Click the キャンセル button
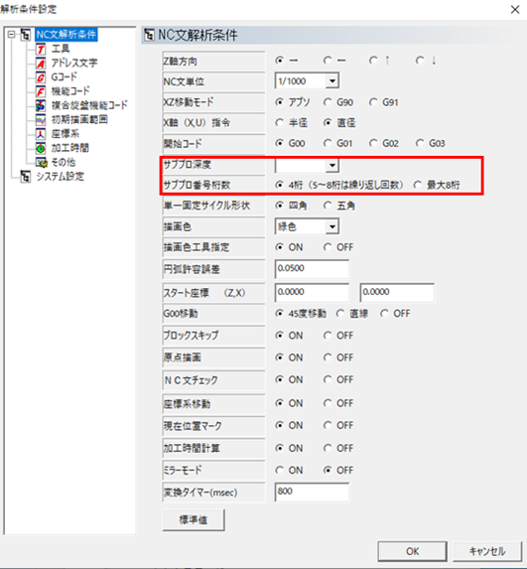Image resolution: width=527 pixels, height=569 pixels. 487,551
